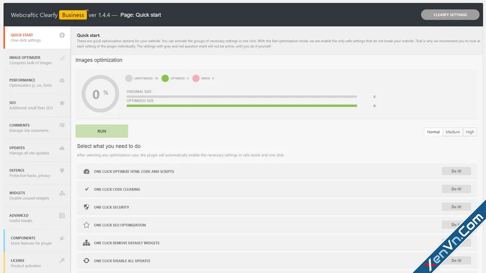Screen dimensions: 486x273
Task: Go to the Widgets section
Action: pyautogui.click(x=37, y=196)
